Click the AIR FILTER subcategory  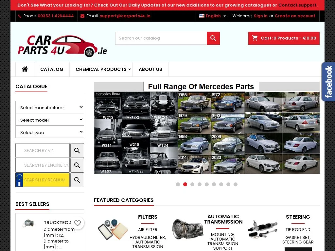coord(148,230)
